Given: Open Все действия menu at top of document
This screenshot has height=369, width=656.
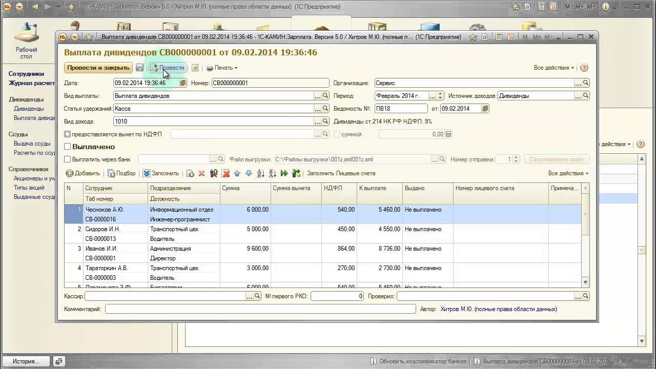Looking at the screenshot, I should 553,68.
